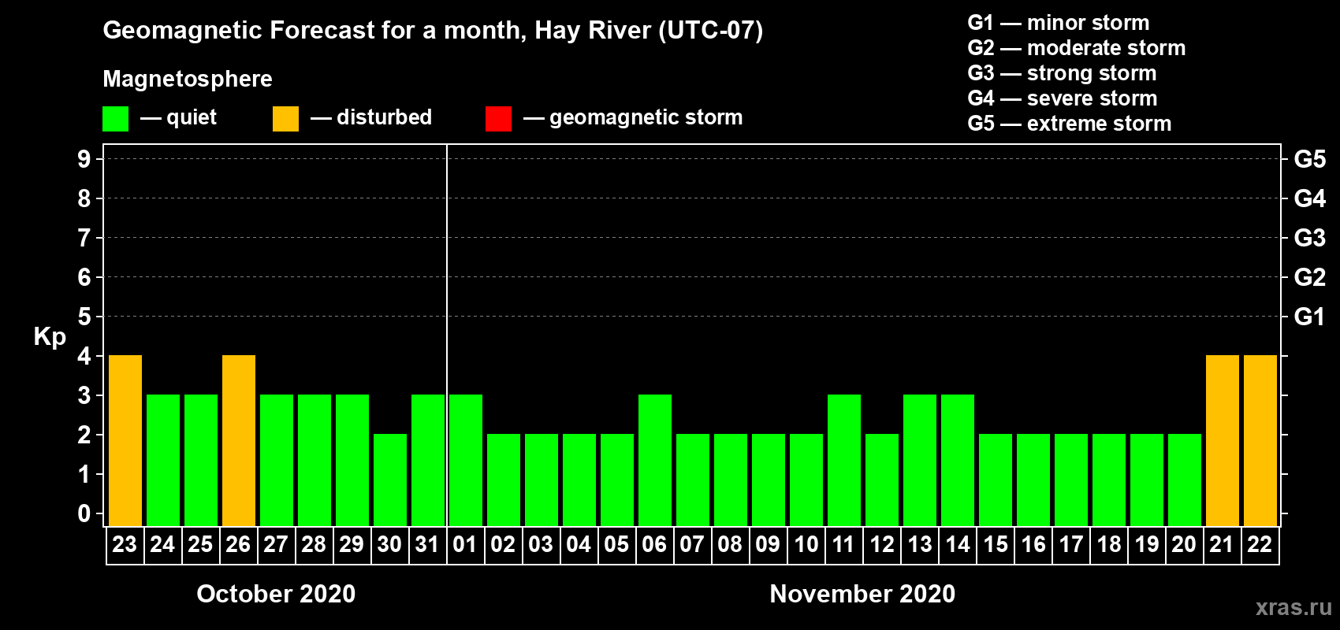Viewport: 1340px width, 630px height.
Task: Click 'G2 — moderate storm' legend text
Action: pos(1076,48)
